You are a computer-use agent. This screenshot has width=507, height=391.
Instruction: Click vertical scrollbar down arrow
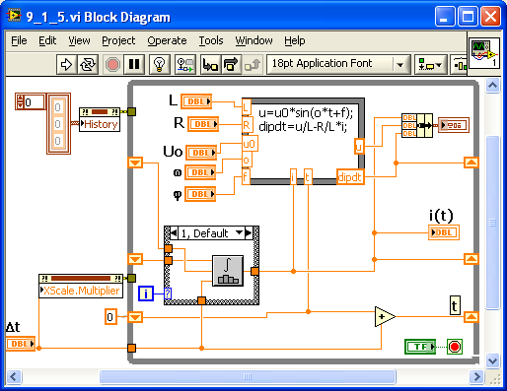(x=492, y=361)
